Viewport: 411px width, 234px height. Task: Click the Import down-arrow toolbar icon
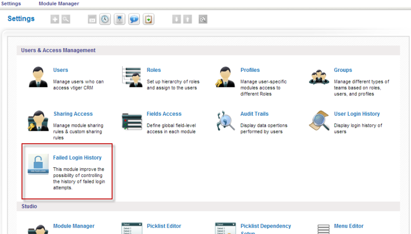[x=176, y=19]
